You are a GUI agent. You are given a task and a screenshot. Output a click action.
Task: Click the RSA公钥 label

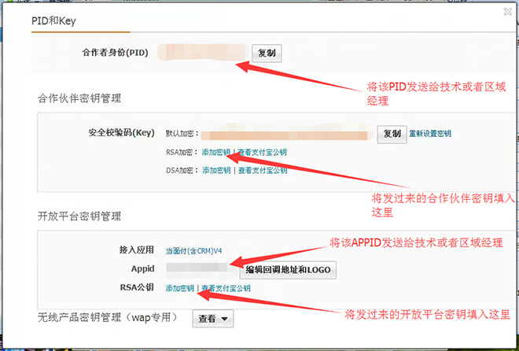pyautogui.click(x=137, y=287)
